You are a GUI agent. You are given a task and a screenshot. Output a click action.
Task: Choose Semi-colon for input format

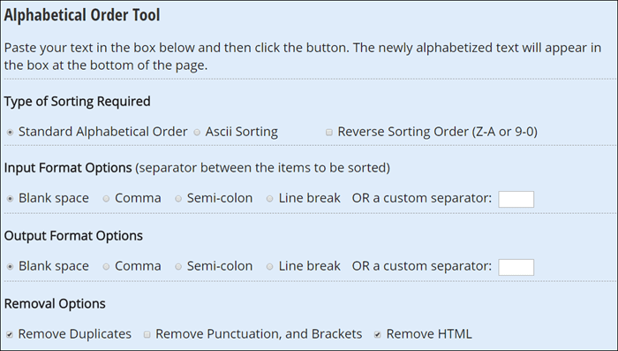pos(178,199)
